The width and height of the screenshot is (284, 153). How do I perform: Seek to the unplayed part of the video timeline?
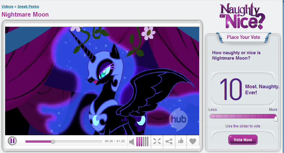[79, 142]
